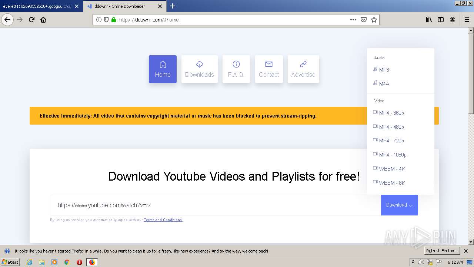Click the taskbar clock 6:12 AM
This screenshot has height=267, width=474.
(455, 262)
